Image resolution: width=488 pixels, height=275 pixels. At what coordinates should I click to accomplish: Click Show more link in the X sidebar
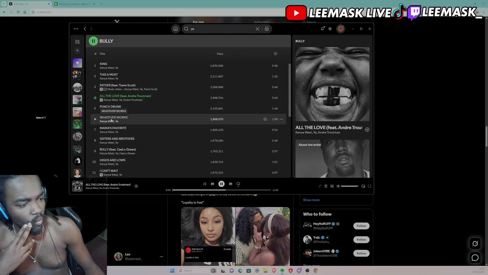point(311,200)
